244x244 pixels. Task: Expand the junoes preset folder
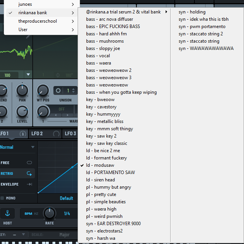coord(42,4)
